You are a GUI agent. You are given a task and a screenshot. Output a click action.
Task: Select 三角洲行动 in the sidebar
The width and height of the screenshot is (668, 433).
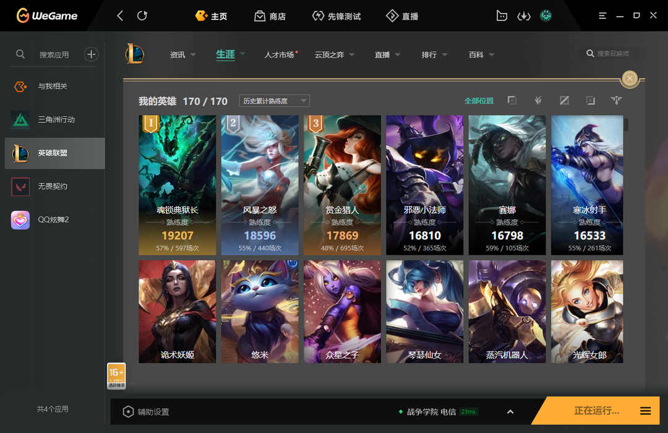(x=54, y=119)
